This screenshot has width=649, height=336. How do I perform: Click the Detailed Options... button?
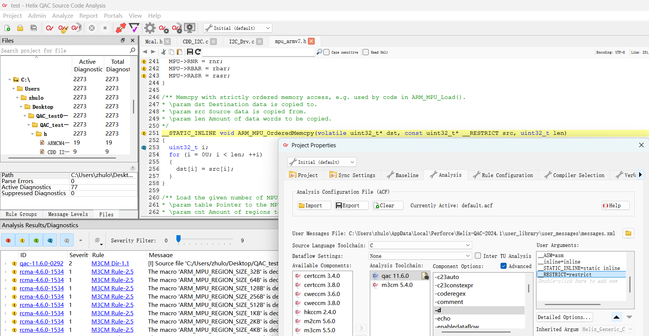564,317
